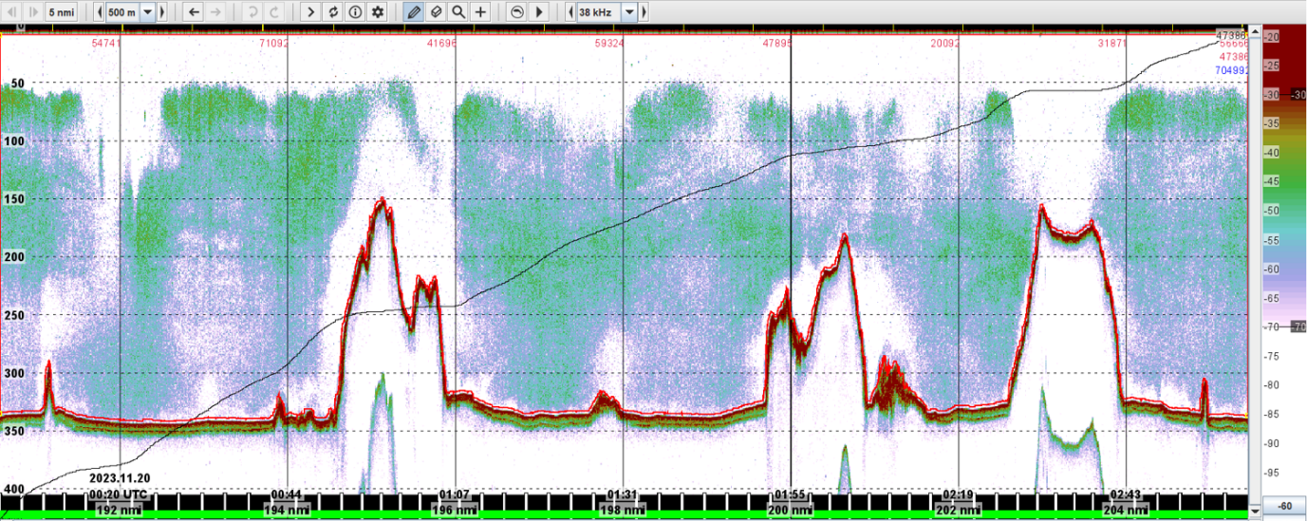This screenshot has height=521, width=1307.
Task: Jump to the next echogram segment
Action: pos(32,12)
